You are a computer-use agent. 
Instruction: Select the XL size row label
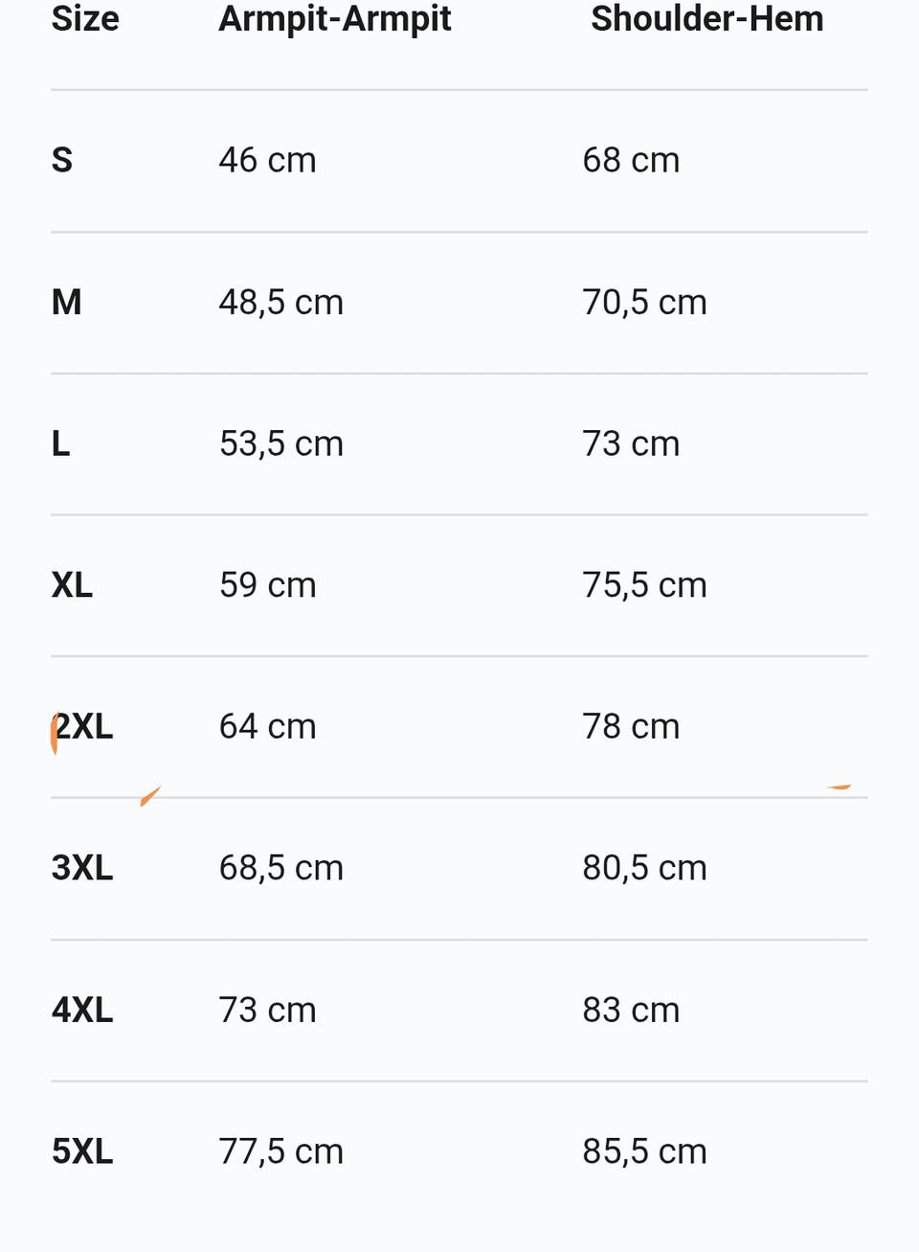click(72, 585)
